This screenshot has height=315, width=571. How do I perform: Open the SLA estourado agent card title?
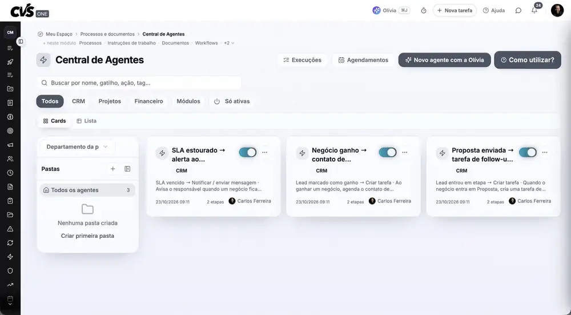[x=199, y=154]
